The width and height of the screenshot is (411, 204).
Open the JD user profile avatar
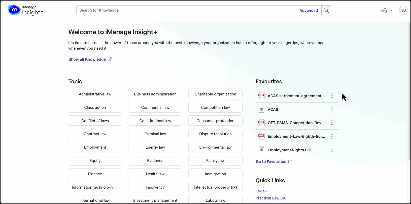tap(403, 10)
